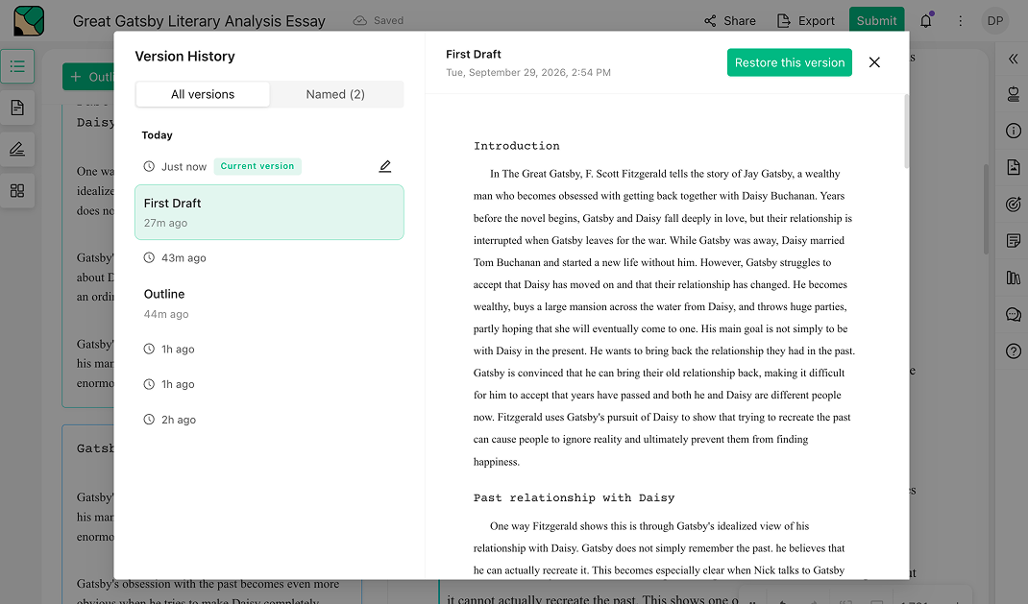Image resolution: width=1028 pixels, height=604 pixels.
Task: Open the three-dot more options menu
Action: click(961, 21)
